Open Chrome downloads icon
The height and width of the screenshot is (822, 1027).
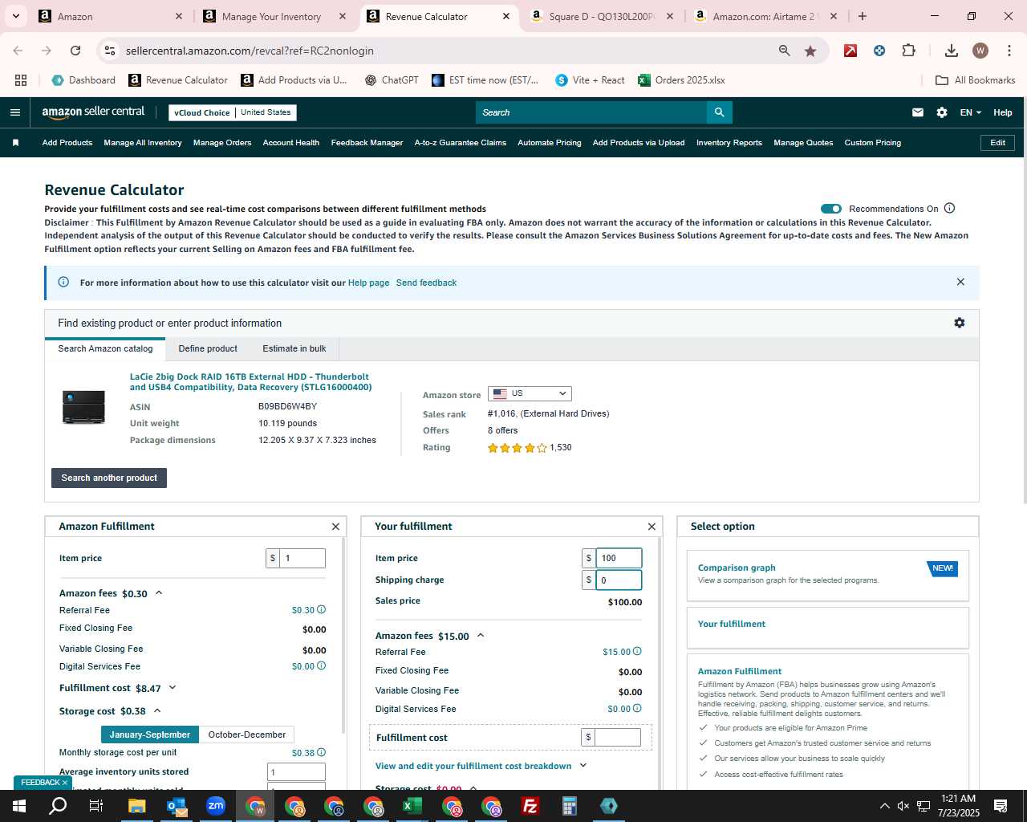pos(951,51)
